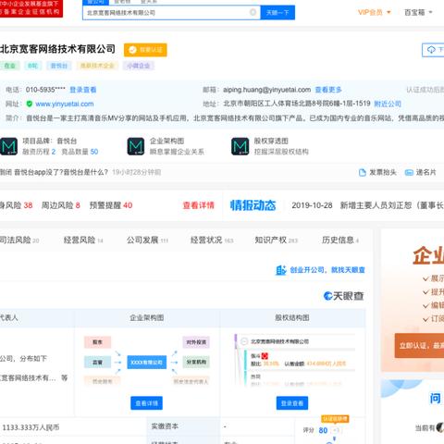This screenshot has width=444, height=444.
Task: Click the 创业开公司 promo building icon
Action: click(x=281, y=270)
